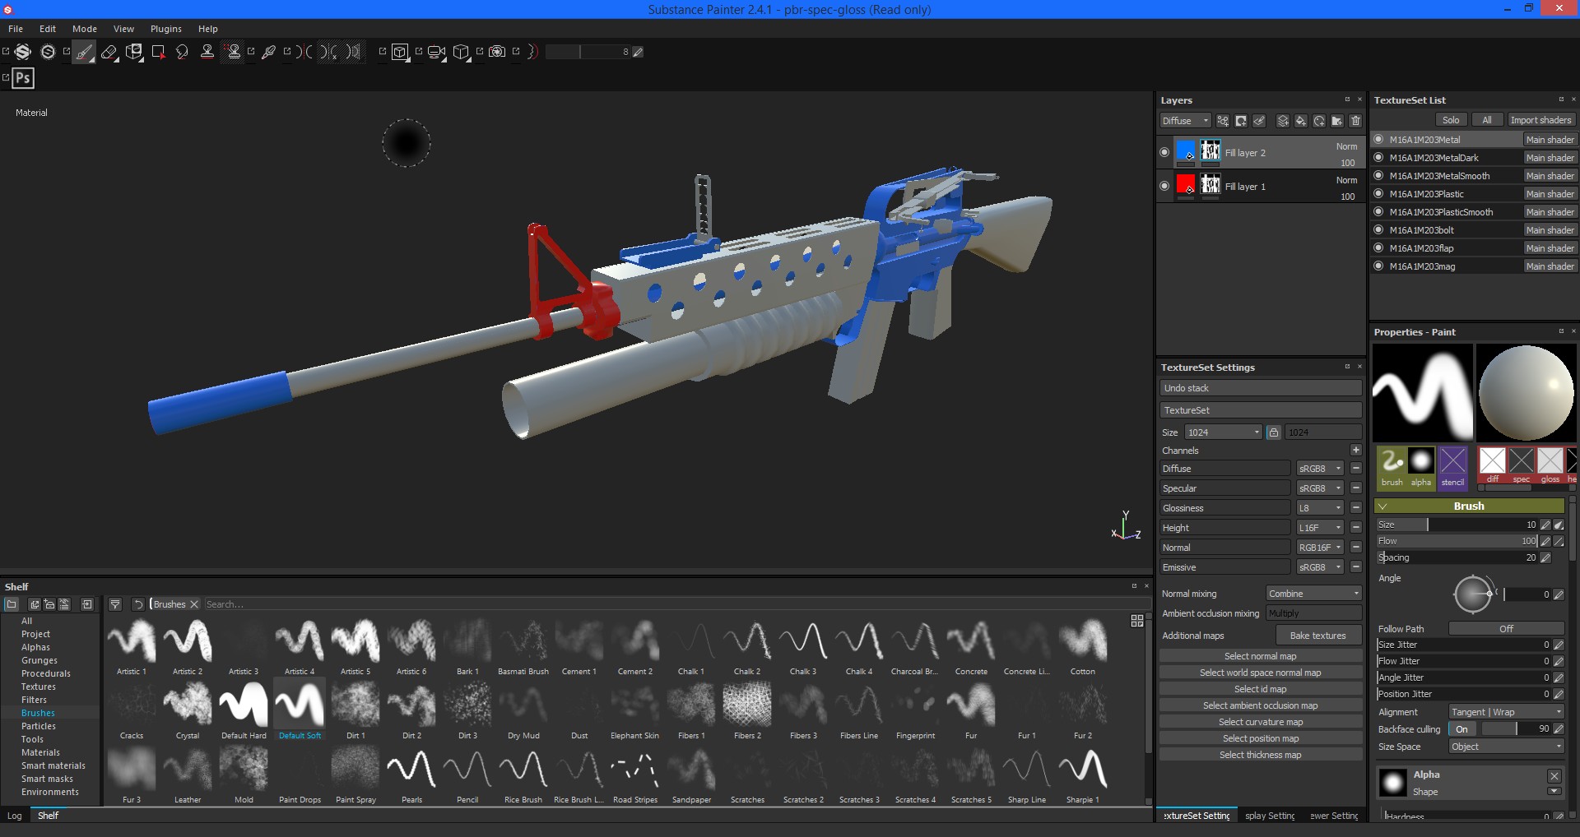Select the Smudge tool
The image size is (1580, 837).
[x=182, y=53]
